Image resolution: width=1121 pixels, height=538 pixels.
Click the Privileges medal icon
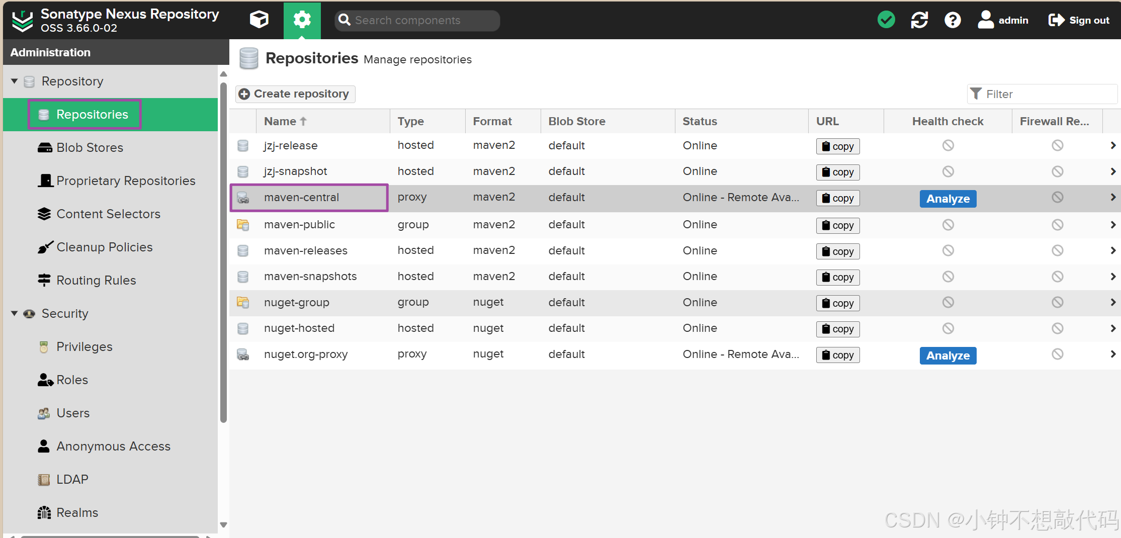(44, 347)
